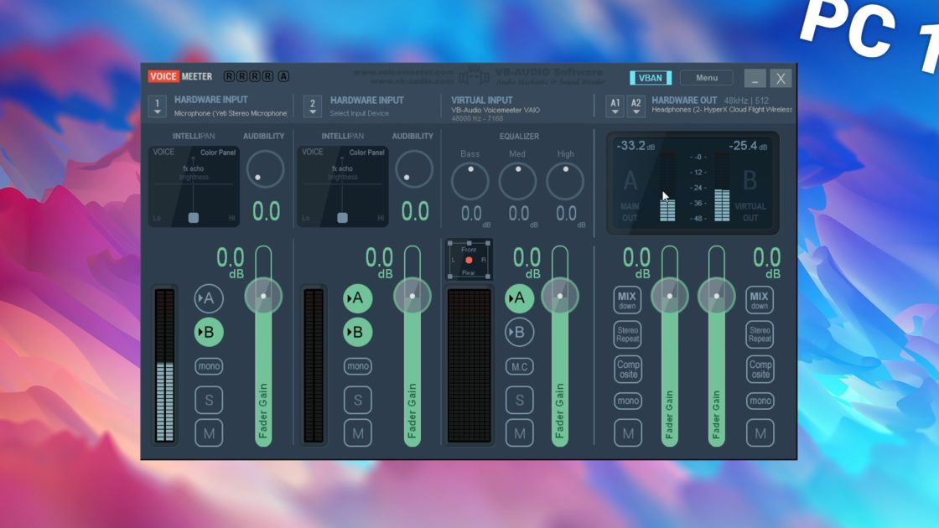Click Audibility knob on Input 1
The height and width of the screenshot is (528, 939).
[265, 168]
